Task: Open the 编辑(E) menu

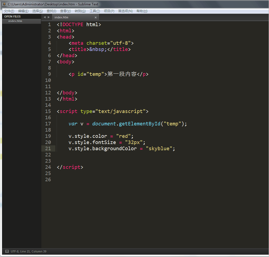Action: click(x=23, y=11)
